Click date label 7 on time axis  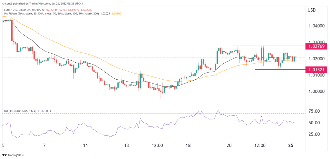(x=44, y=146)
